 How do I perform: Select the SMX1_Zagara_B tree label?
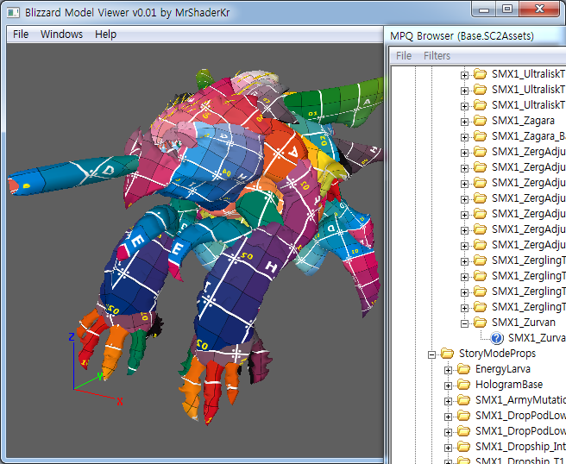528,136
